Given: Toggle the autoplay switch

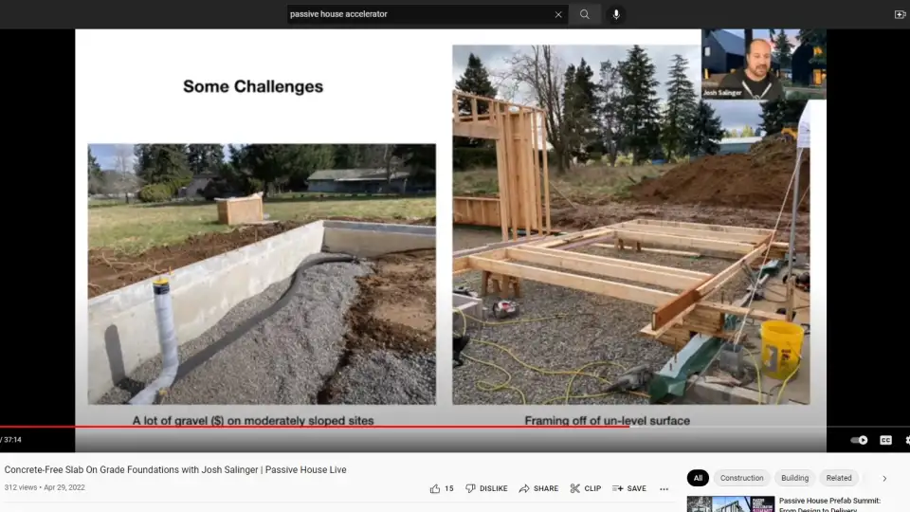Looking at the screenshot, I should click(x=859, y=440).
